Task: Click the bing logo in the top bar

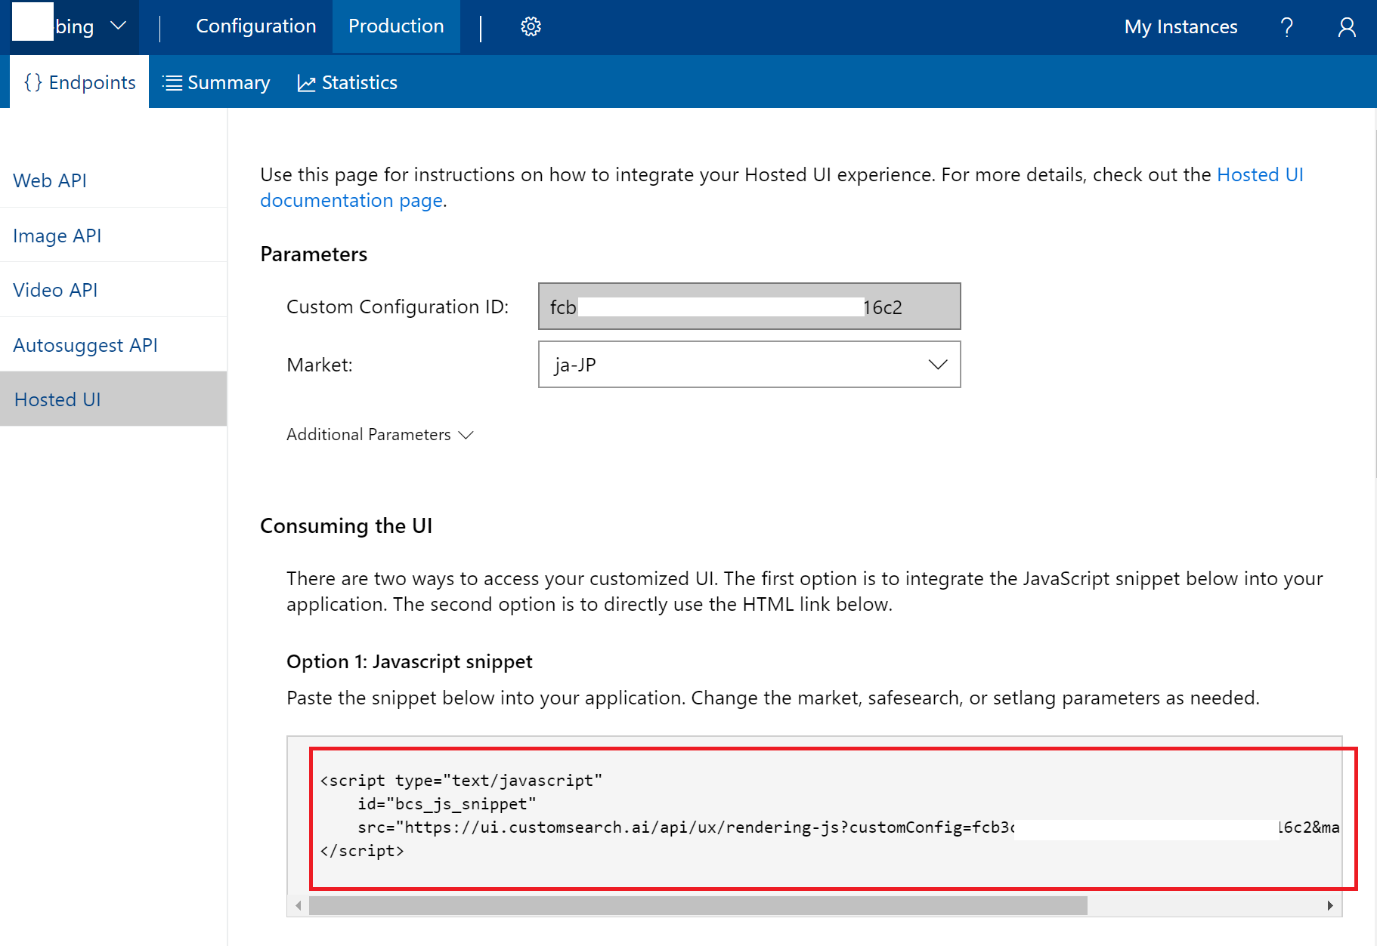Action: pos(74,25)
